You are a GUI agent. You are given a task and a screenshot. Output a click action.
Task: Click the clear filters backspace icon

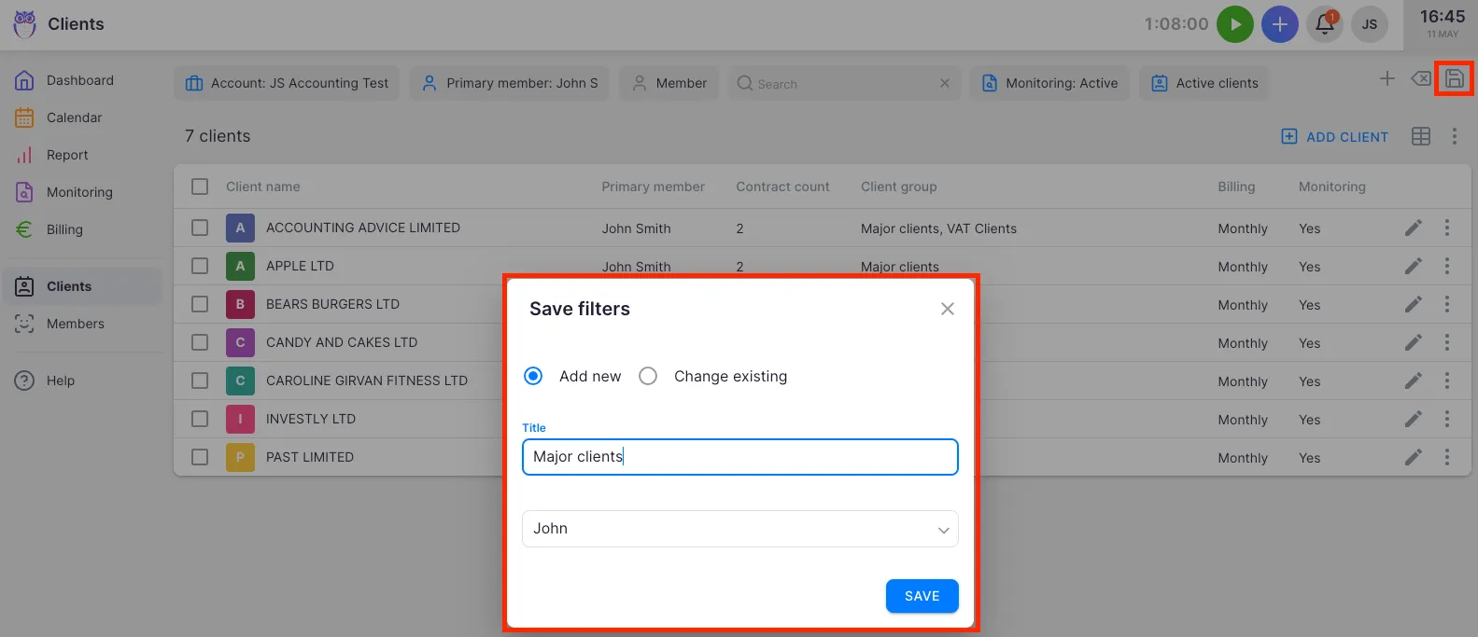pyautogui.click(x=1420, y=79)
